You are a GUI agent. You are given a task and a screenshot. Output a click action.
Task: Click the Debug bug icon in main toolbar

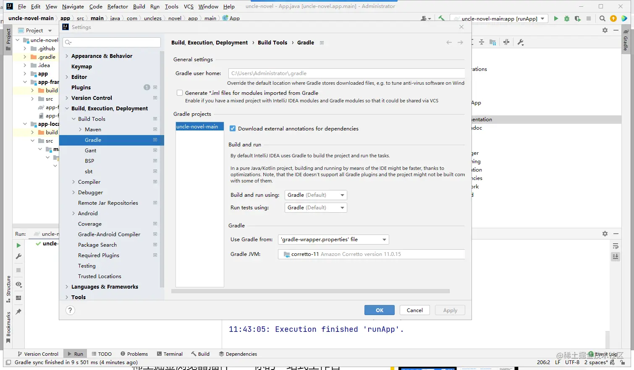click(567, 18)
